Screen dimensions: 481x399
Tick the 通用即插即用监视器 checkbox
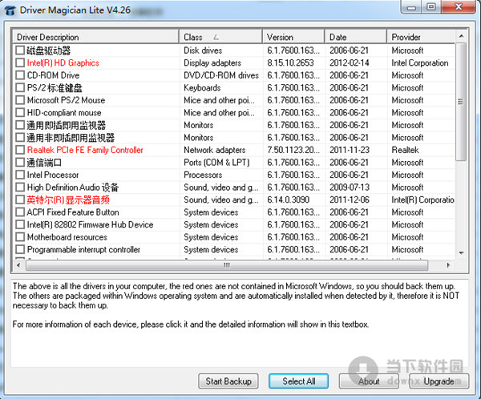pos(20,125)
